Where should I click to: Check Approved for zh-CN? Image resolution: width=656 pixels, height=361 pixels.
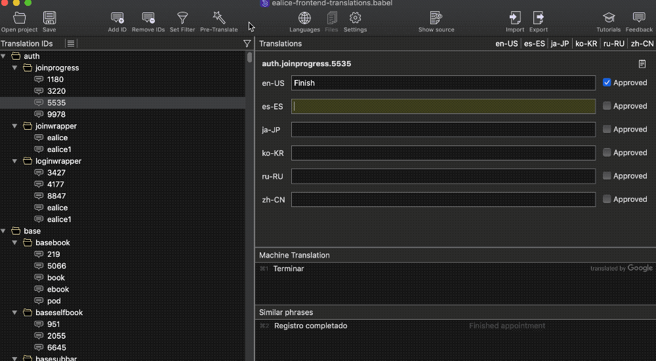pos(607,199)
